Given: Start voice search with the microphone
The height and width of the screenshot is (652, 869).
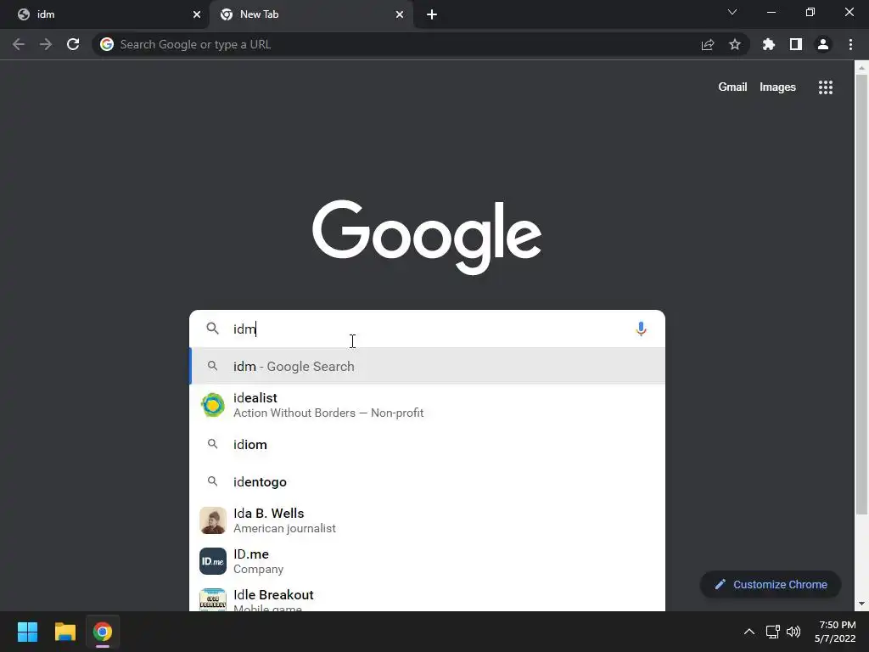Looking at the screenshot, I should [x=641, y=329].
